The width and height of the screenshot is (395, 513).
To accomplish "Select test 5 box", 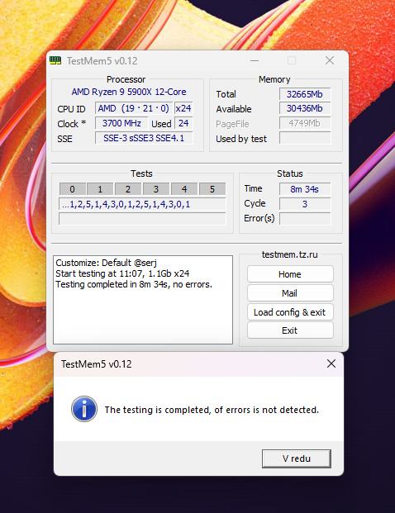I will click(212, 189).
